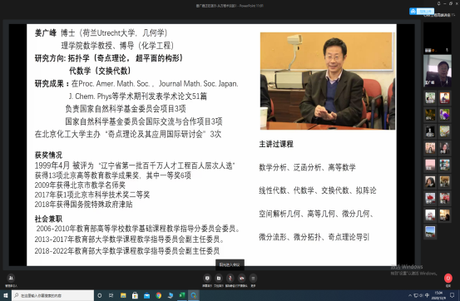The image size is (460, 301).
Task: Click the screen share icon in meeting toolbar
Action: [207, 278]
